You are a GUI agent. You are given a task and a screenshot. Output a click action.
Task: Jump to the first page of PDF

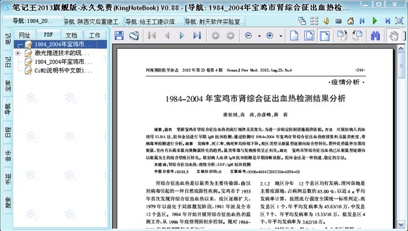pyautogui.click(x=153, y=36)
